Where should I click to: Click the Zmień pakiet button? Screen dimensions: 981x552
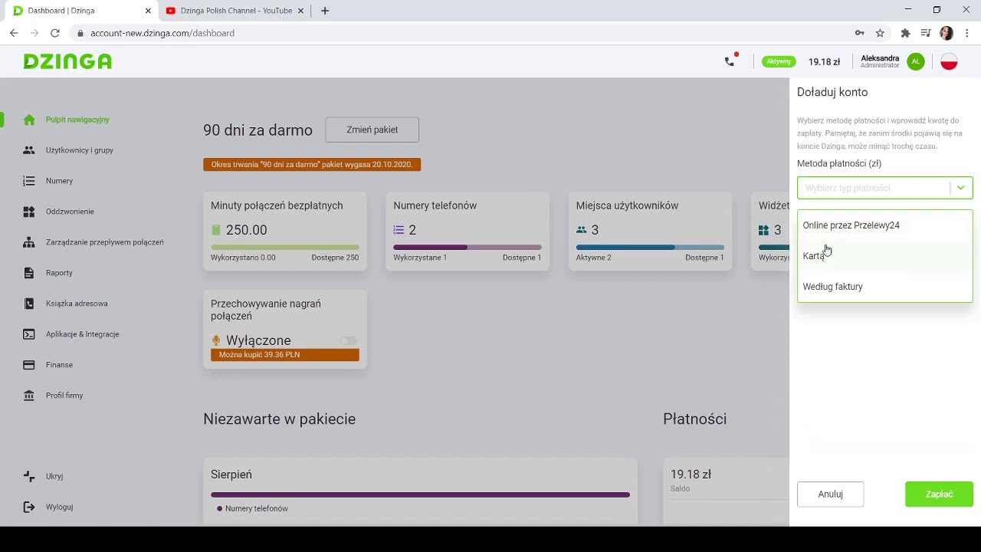tap(372, 130)
